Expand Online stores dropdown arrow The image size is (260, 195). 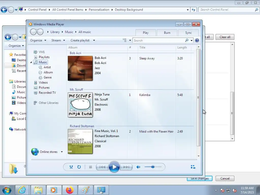point(62,152)
